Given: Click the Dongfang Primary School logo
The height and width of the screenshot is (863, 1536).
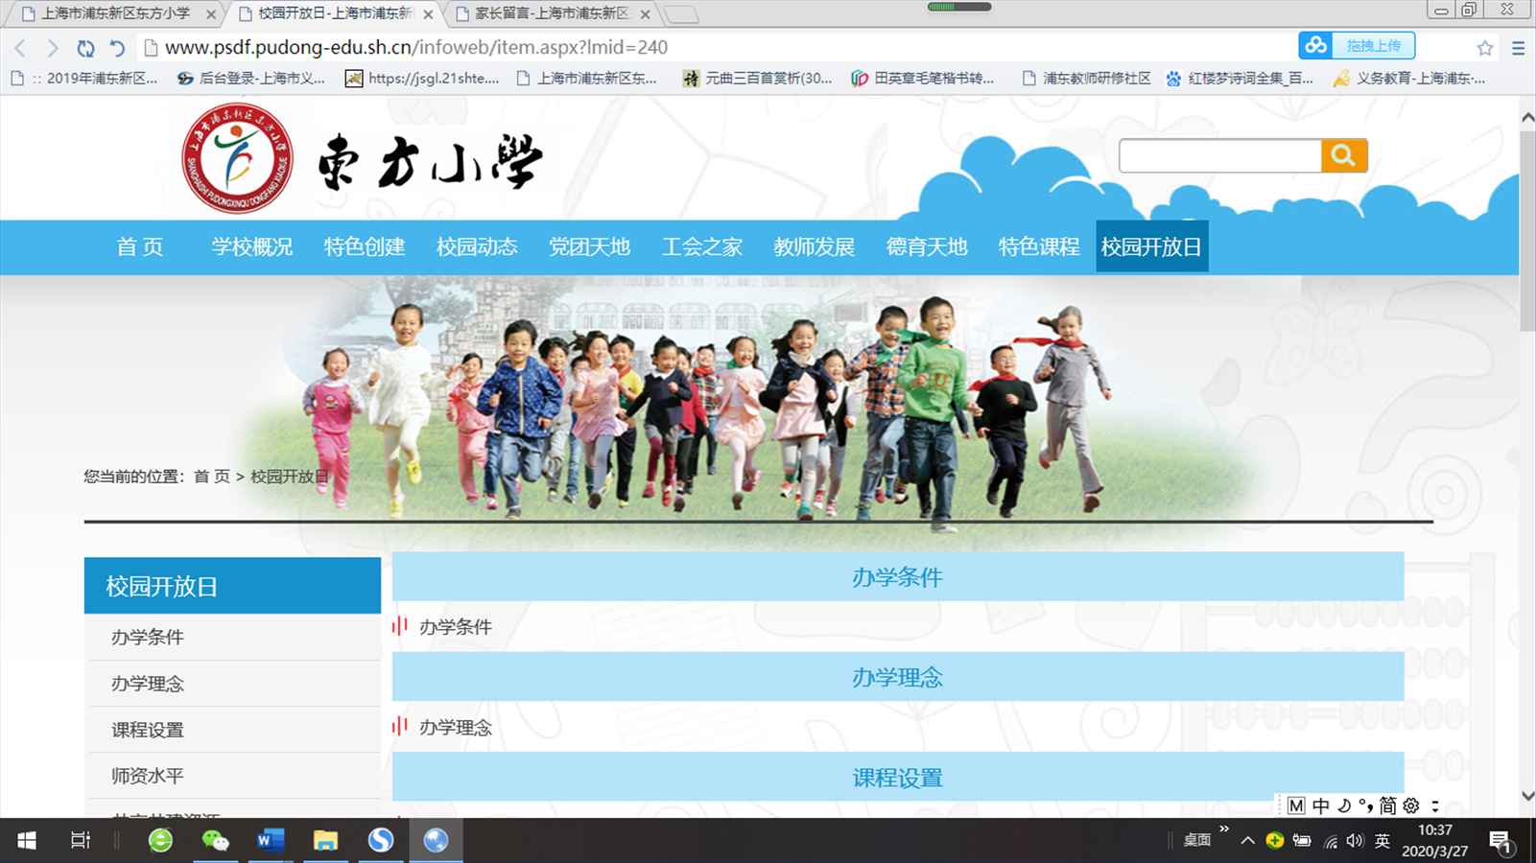Looking at the screenshot, I should (x=237, y=158).
